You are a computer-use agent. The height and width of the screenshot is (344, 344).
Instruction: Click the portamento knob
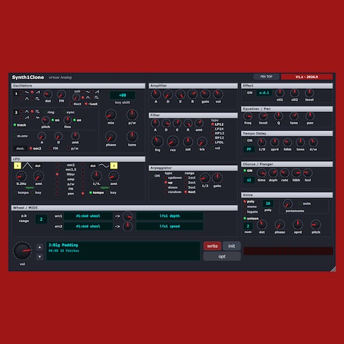click(x=288, y=204)
